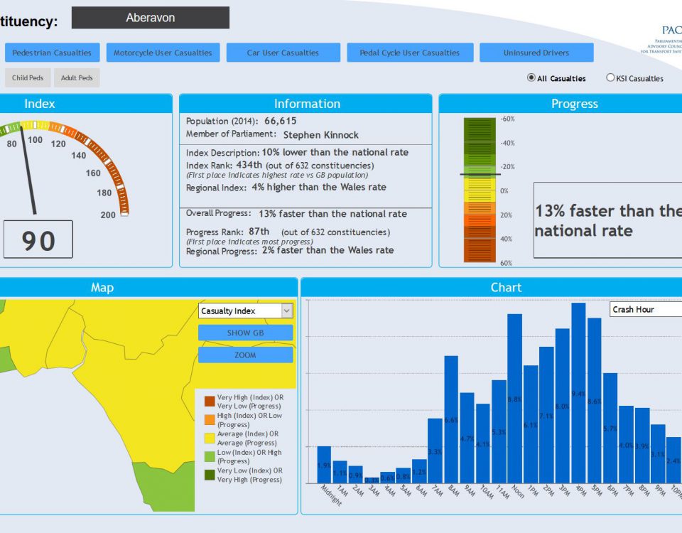Click the 11AM bar showing 5.3%
The height and width of the screenshot is (533, 682).
pyautogui.click(x=499, y=431)
